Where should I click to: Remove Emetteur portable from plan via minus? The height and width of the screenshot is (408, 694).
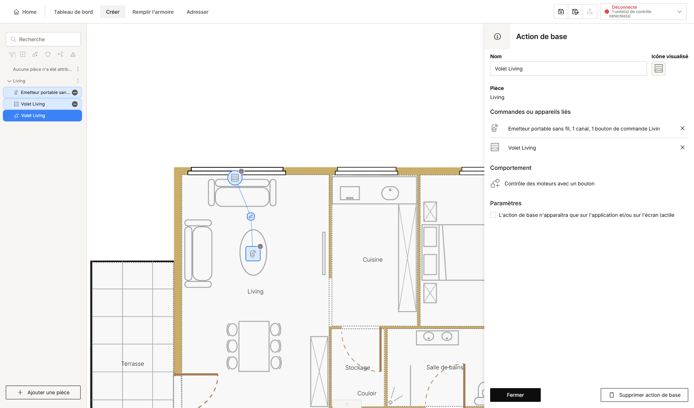(x=75, y=93)
